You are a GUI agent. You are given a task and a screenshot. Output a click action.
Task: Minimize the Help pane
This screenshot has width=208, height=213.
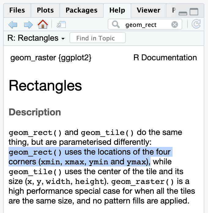tap(183, 13)
